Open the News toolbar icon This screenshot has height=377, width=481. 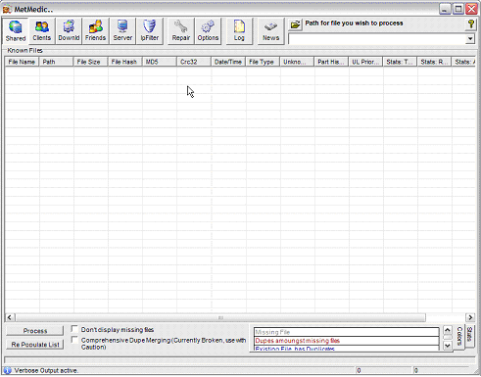(270, 30)
